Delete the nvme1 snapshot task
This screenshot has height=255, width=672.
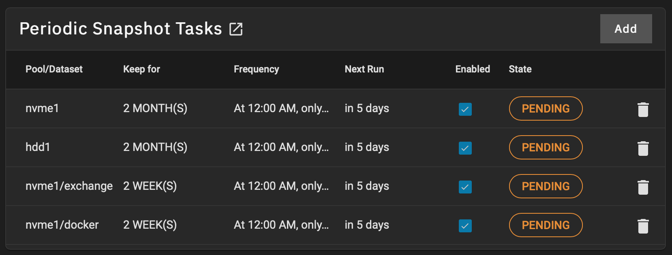click(643, 109)
